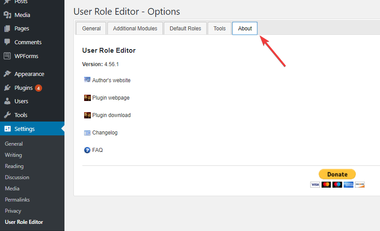380x231 pixels.
Task: Open Permalinks in Settings submenu
Action: tap(17, 200)
